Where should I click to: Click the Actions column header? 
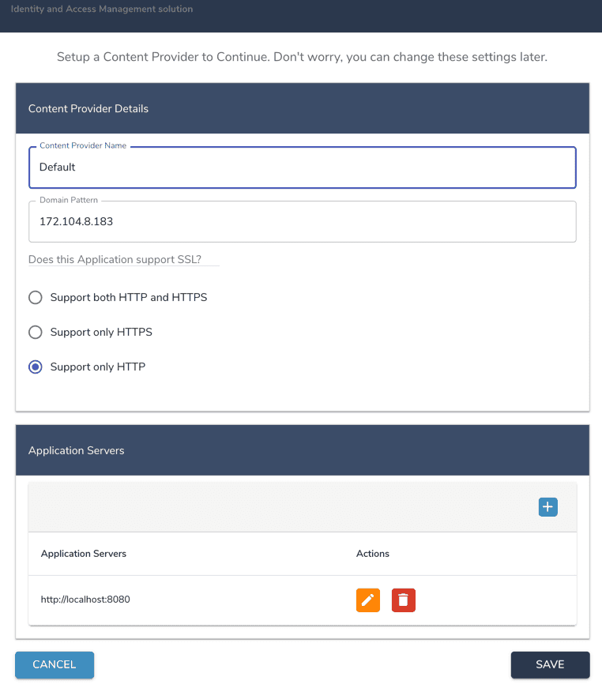[x=373, y=554]
